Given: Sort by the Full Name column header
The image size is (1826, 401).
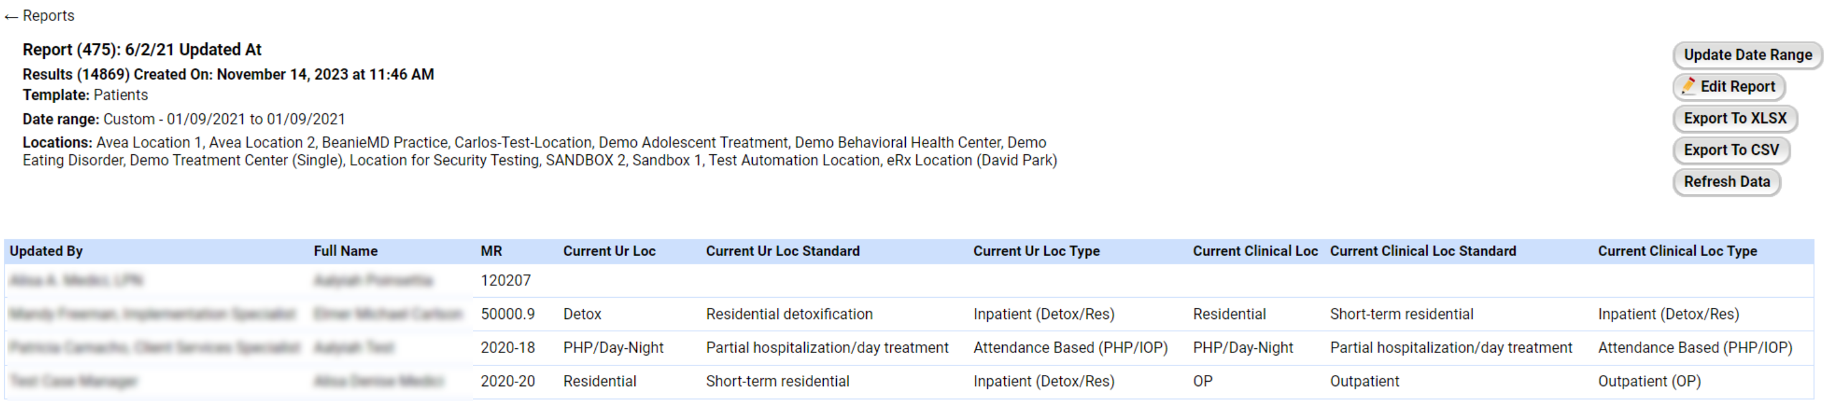Looking at the screenshot, I should tap(346, 251).
